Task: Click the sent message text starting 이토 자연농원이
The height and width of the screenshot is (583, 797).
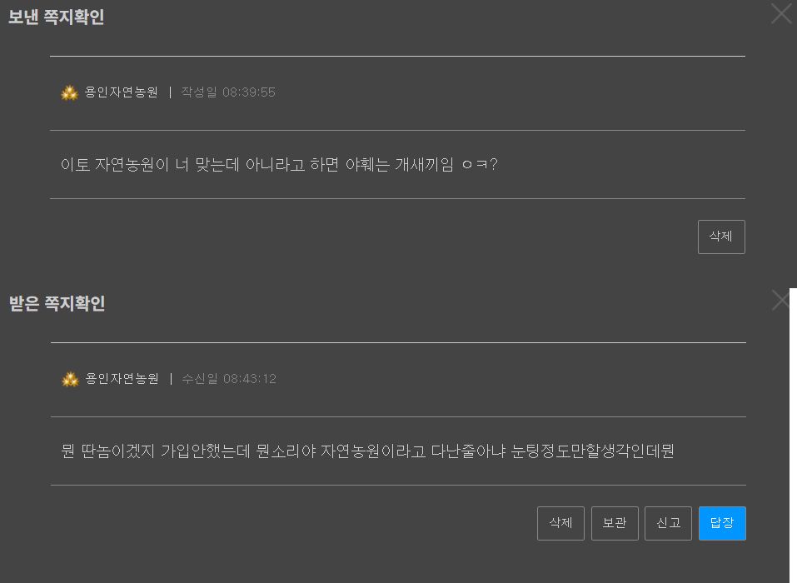Action: tap(279, 165)
